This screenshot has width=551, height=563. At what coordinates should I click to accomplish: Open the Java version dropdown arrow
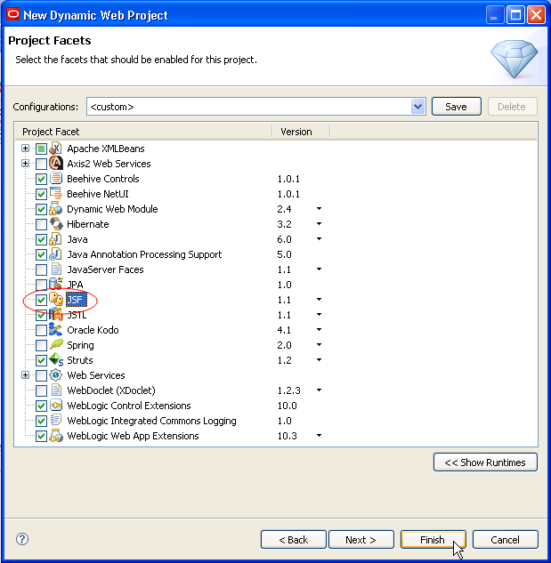tap(319, 238)
